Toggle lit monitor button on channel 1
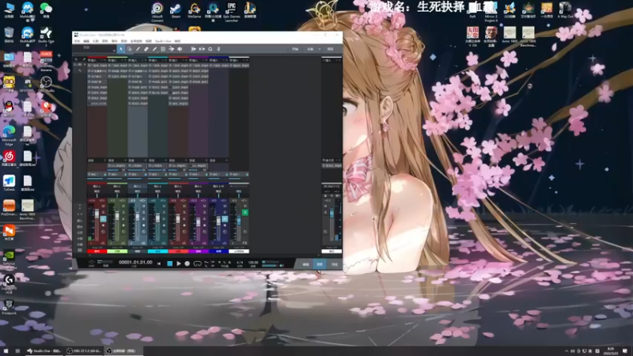This screenshot has height=356, width=633. 104,219
